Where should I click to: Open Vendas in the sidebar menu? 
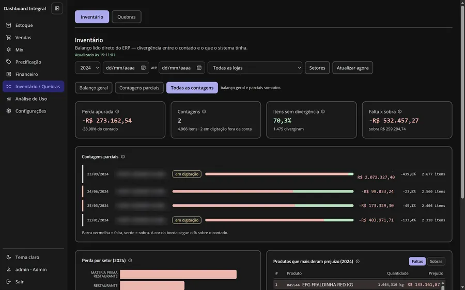coord(33,37)
